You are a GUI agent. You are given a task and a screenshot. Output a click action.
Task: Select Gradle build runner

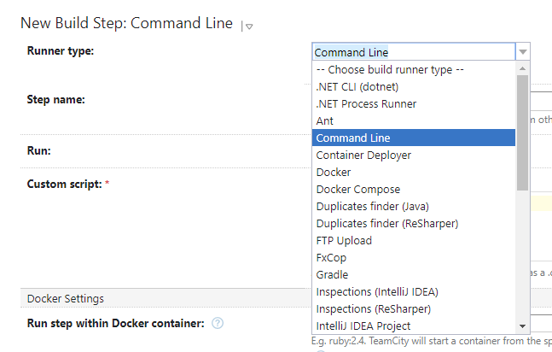click(332, 274)
